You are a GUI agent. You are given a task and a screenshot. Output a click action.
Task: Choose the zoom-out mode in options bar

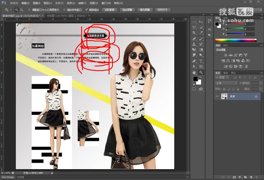pyautogui.click(x=21, y=10)
